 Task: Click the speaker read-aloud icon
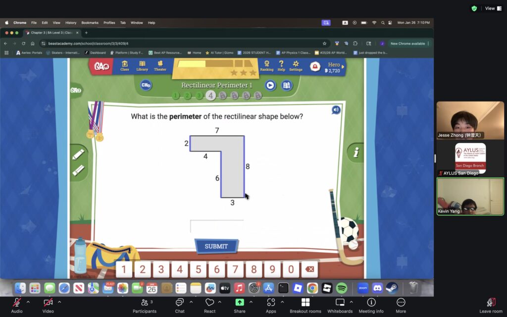336,110
